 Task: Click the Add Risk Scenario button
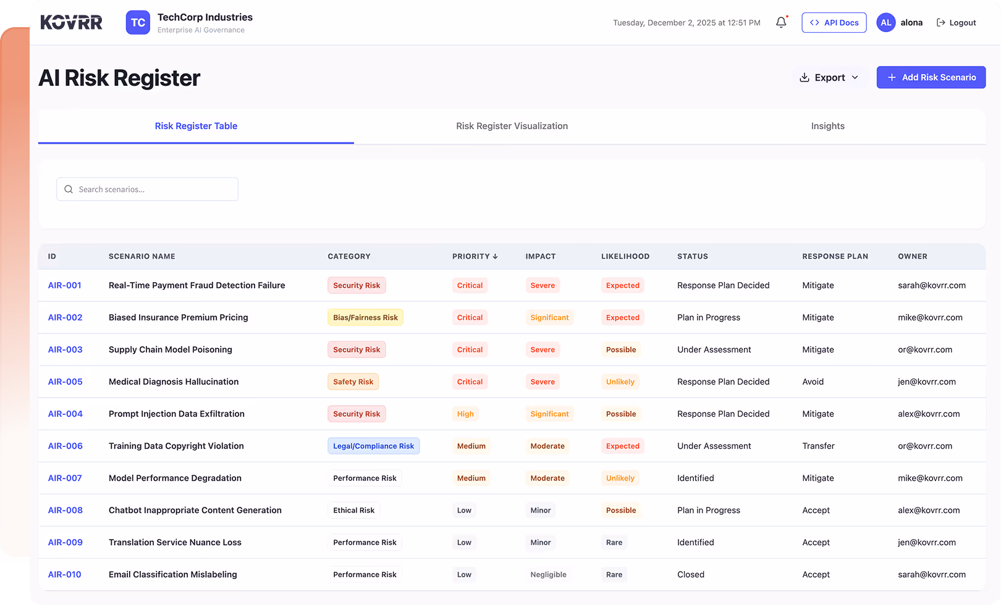coord(931,77)
